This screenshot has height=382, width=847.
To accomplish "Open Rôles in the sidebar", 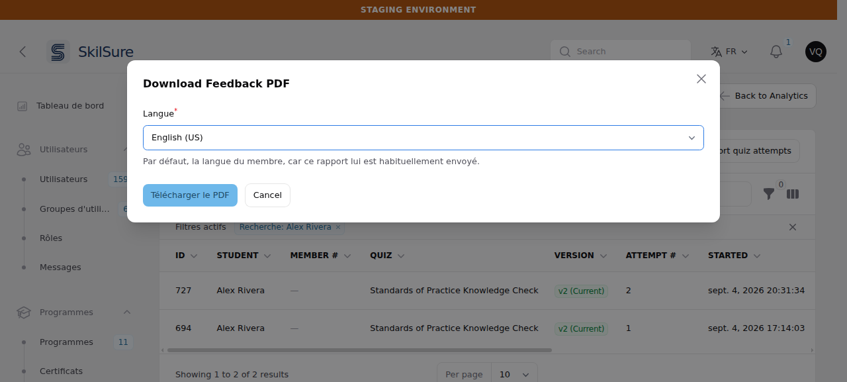I will [x=51, y=238].
